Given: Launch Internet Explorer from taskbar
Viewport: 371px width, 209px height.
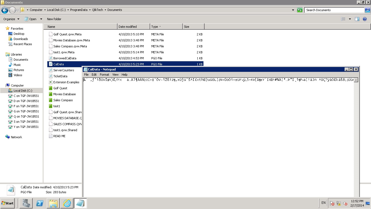Looking at the screenshot, I should [67, 203].
